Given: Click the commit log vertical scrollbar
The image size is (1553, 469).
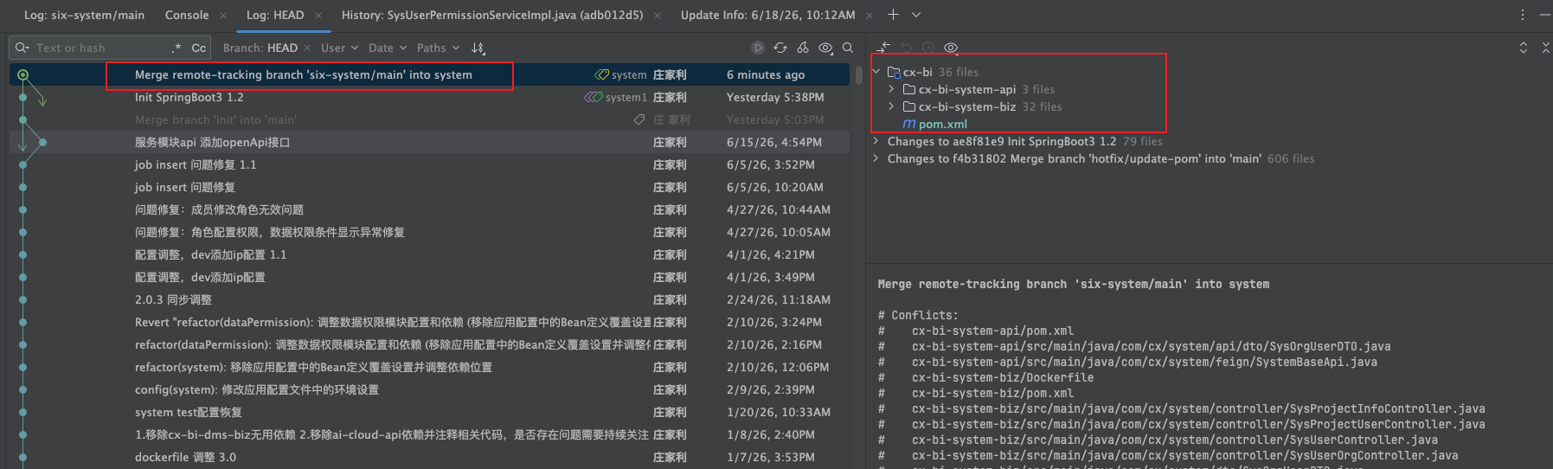Looking at the screenshot, I should click(858, 74).
